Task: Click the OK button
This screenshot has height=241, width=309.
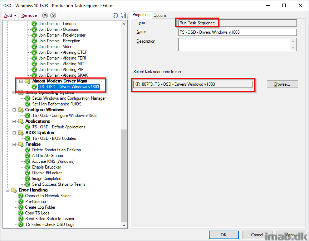Action: [x=224, y=235]
